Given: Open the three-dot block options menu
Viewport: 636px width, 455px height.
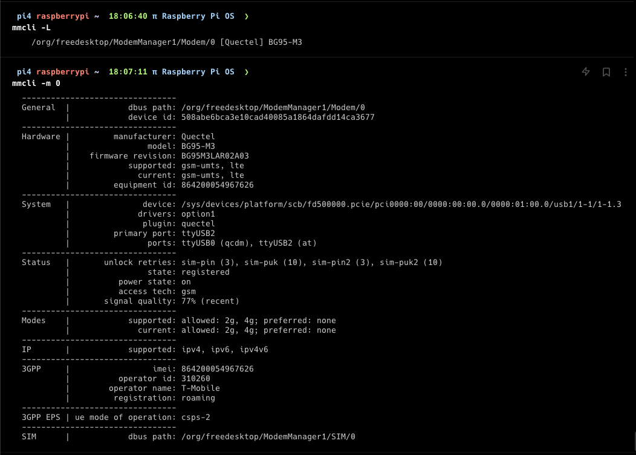Looking at the screenshot, I should click(x=626, y=72).
